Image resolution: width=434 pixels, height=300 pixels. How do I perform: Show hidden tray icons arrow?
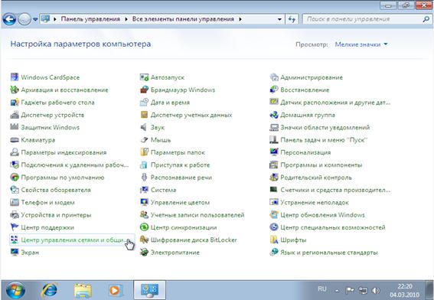click(x=337, y=291)
